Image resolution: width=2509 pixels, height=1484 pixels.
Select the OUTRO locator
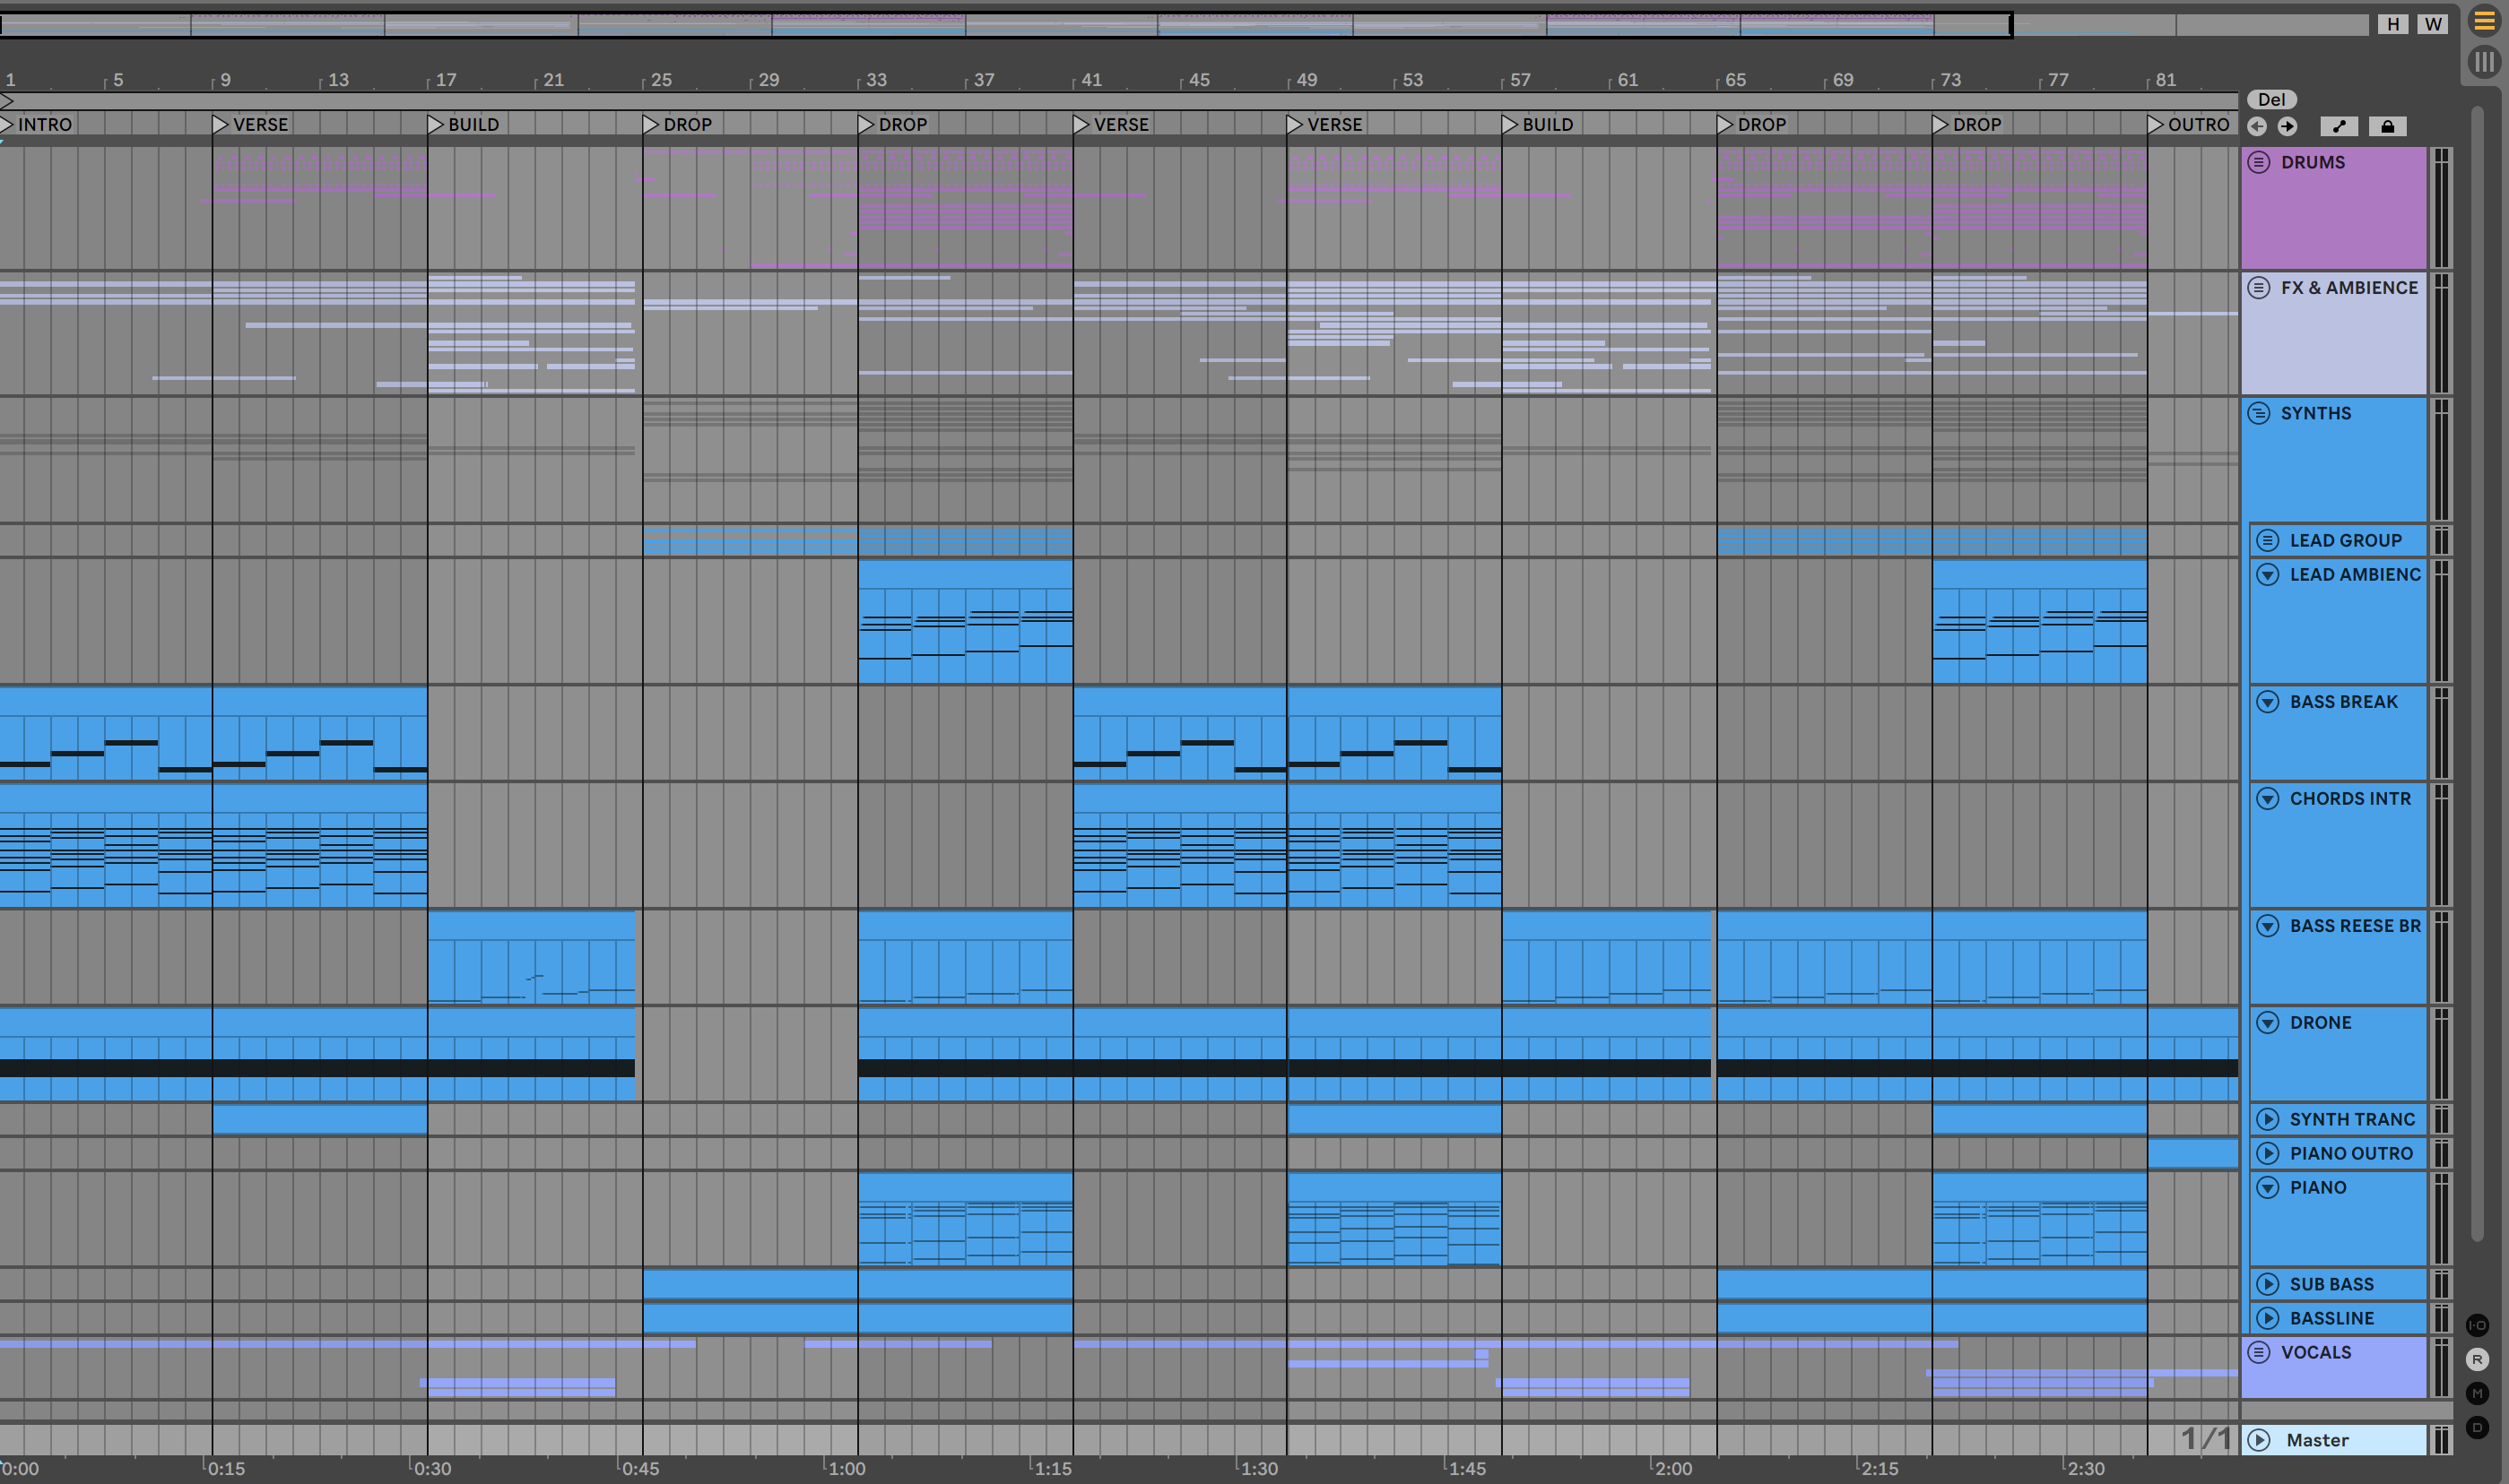(2190, 124)
